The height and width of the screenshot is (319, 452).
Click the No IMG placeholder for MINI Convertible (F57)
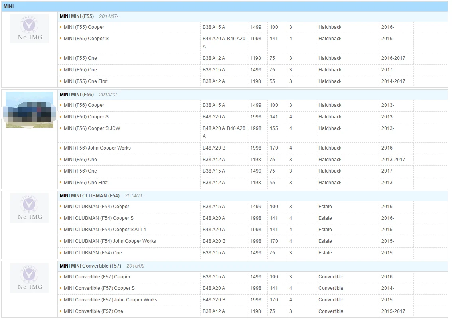tap(30, 278)
